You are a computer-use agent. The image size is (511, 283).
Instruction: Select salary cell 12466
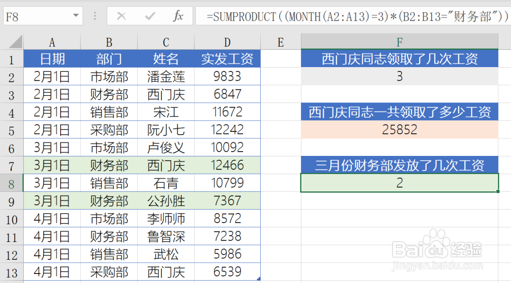227,165
